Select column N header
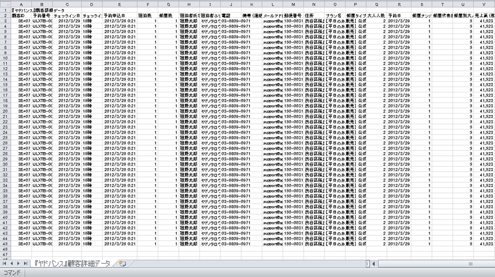Image resolution: width=495 pixels, height=277 pixels. click(x=314, y=5)
